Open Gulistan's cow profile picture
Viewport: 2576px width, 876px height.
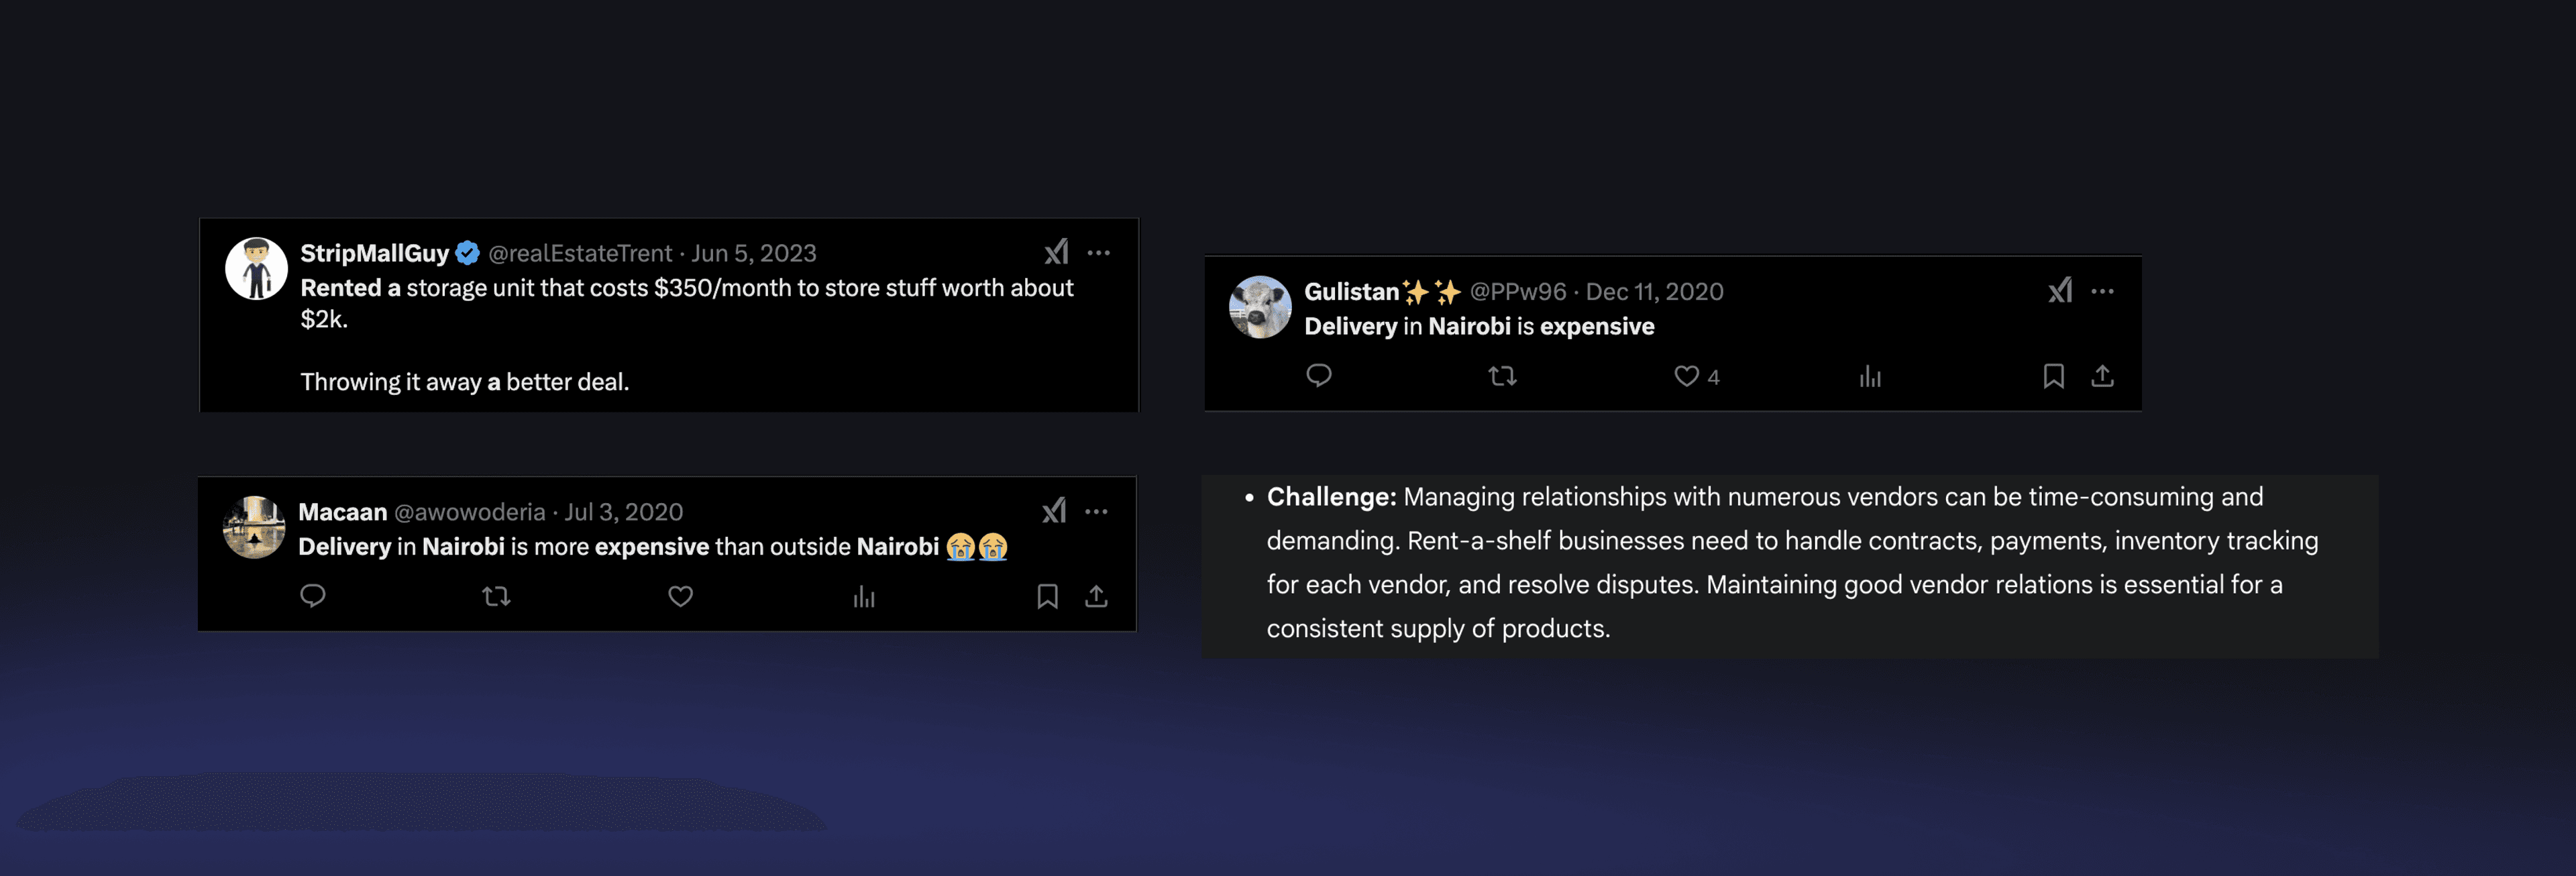point(1259,307)
